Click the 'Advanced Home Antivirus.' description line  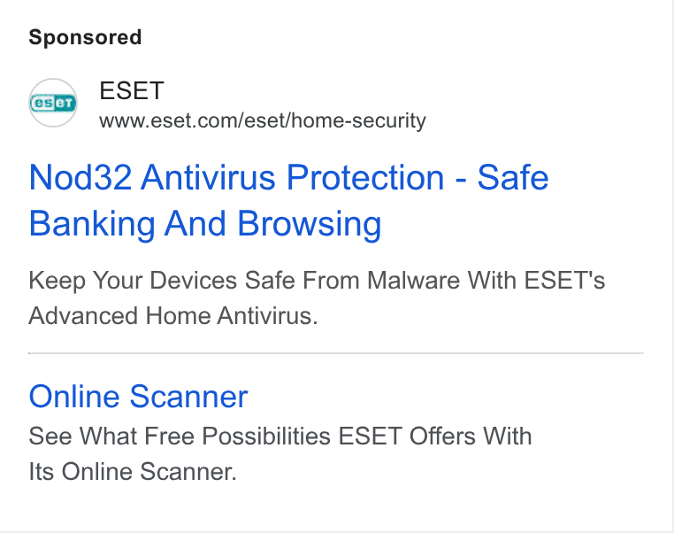click(x=173, y=316)
